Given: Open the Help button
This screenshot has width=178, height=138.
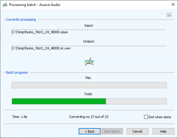Looking at the screenshot, I should click(163, 131).
